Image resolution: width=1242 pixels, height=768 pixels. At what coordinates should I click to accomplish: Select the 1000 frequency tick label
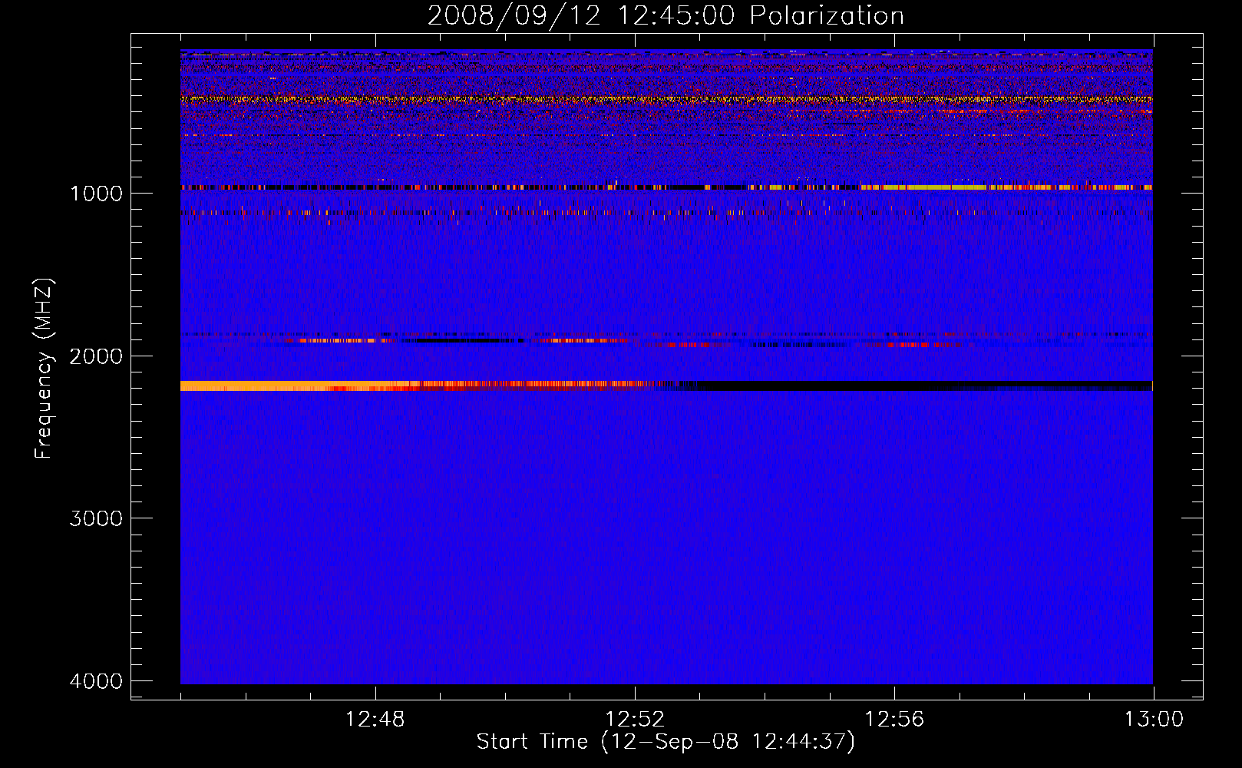click(96, 194)
